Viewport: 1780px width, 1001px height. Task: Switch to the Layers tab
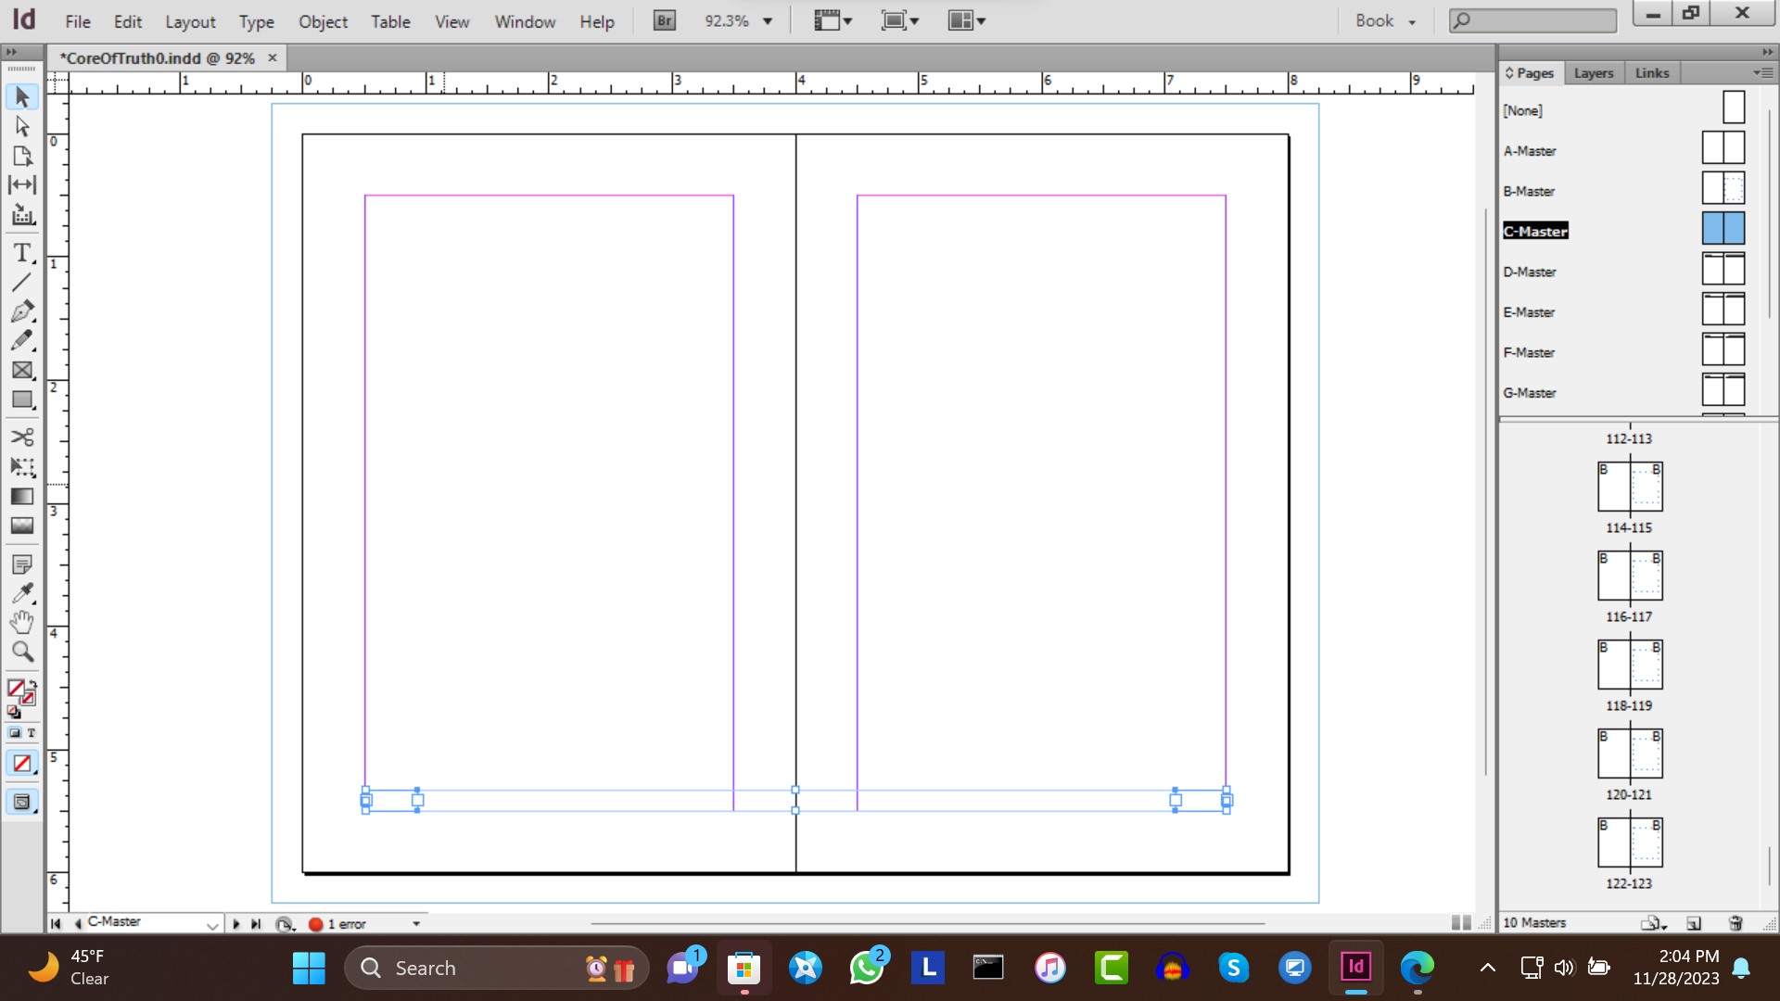click(x=1593, y=72)
